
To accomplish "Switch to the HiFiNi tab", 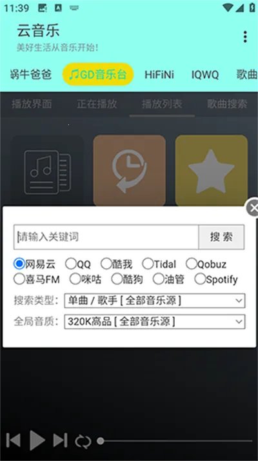I will [159, 75].
